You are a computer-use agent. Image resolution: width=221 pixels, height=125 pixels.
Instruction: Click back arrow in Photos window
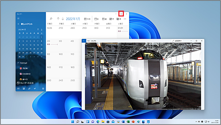click(84, 41)
